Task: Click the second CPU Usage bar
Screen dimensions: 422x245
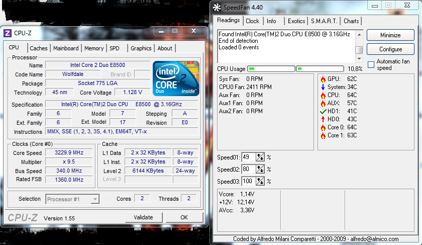Action: click(x=320, y=69)
